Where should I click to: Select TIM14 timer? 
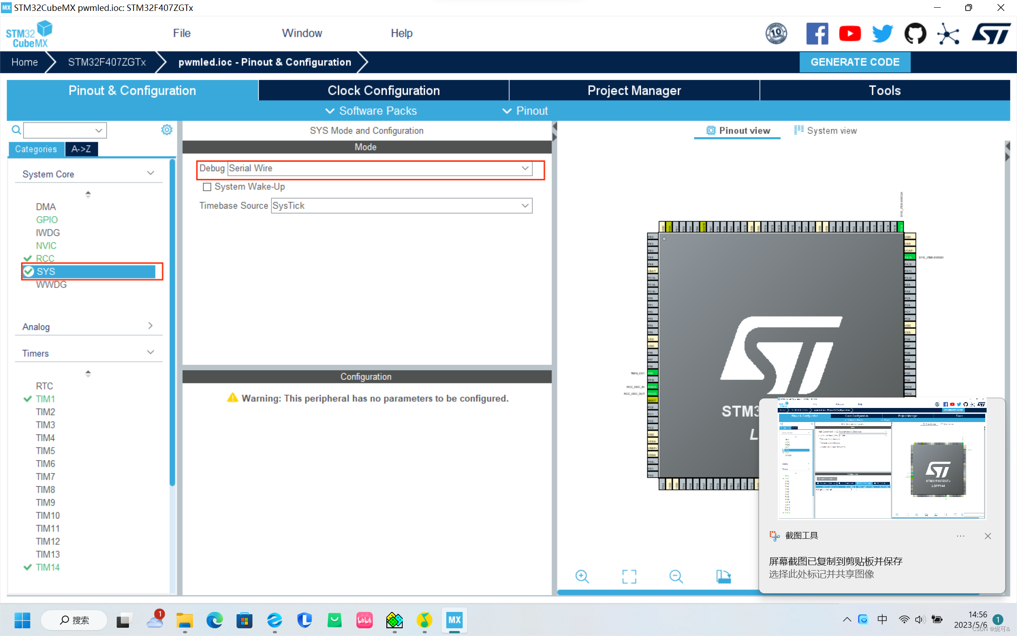click(48, 567)
